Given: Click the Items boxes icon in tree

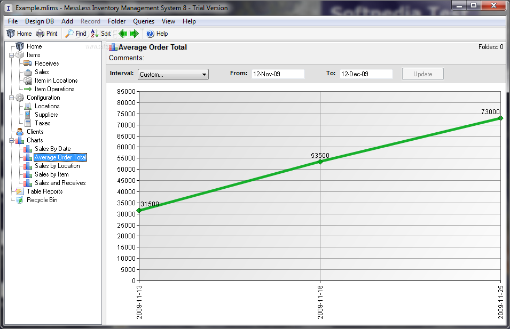Looking at the screenshot, I should [x=20, y=55].
